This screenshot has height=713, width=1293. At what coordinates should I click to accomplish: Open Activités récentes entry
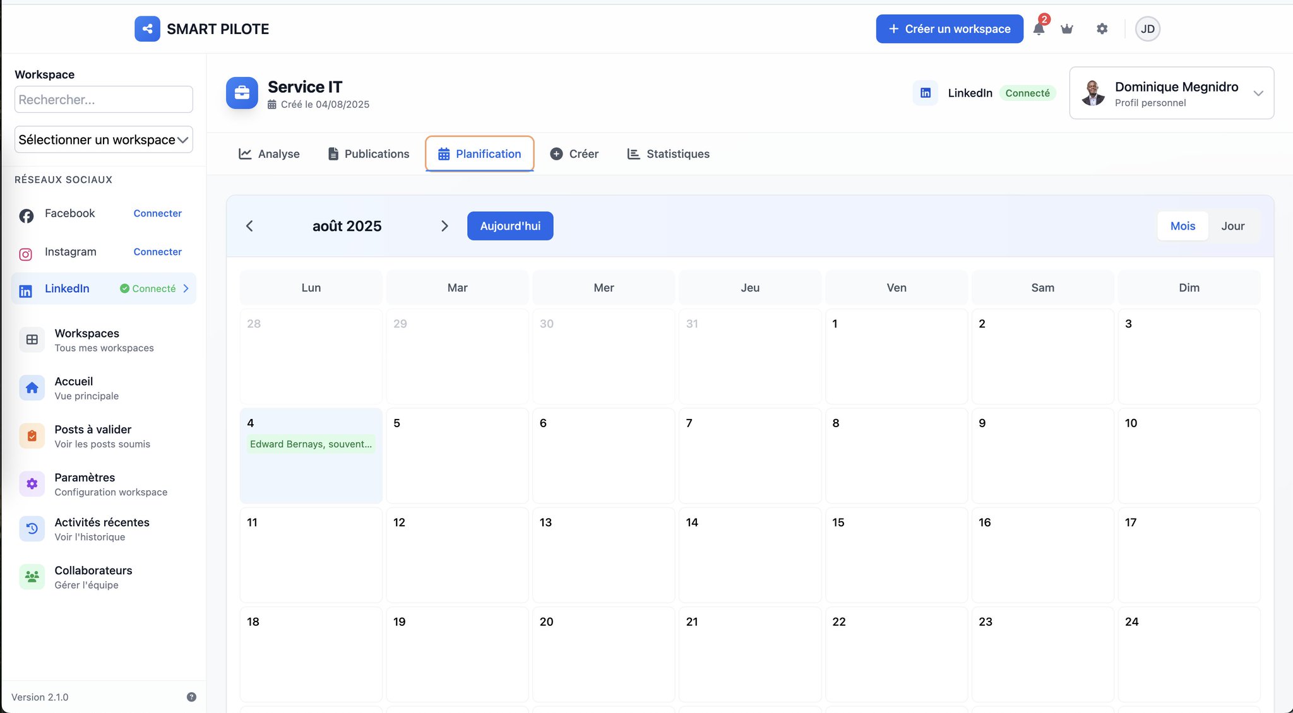pyautogui.click(x=104, y=529)
